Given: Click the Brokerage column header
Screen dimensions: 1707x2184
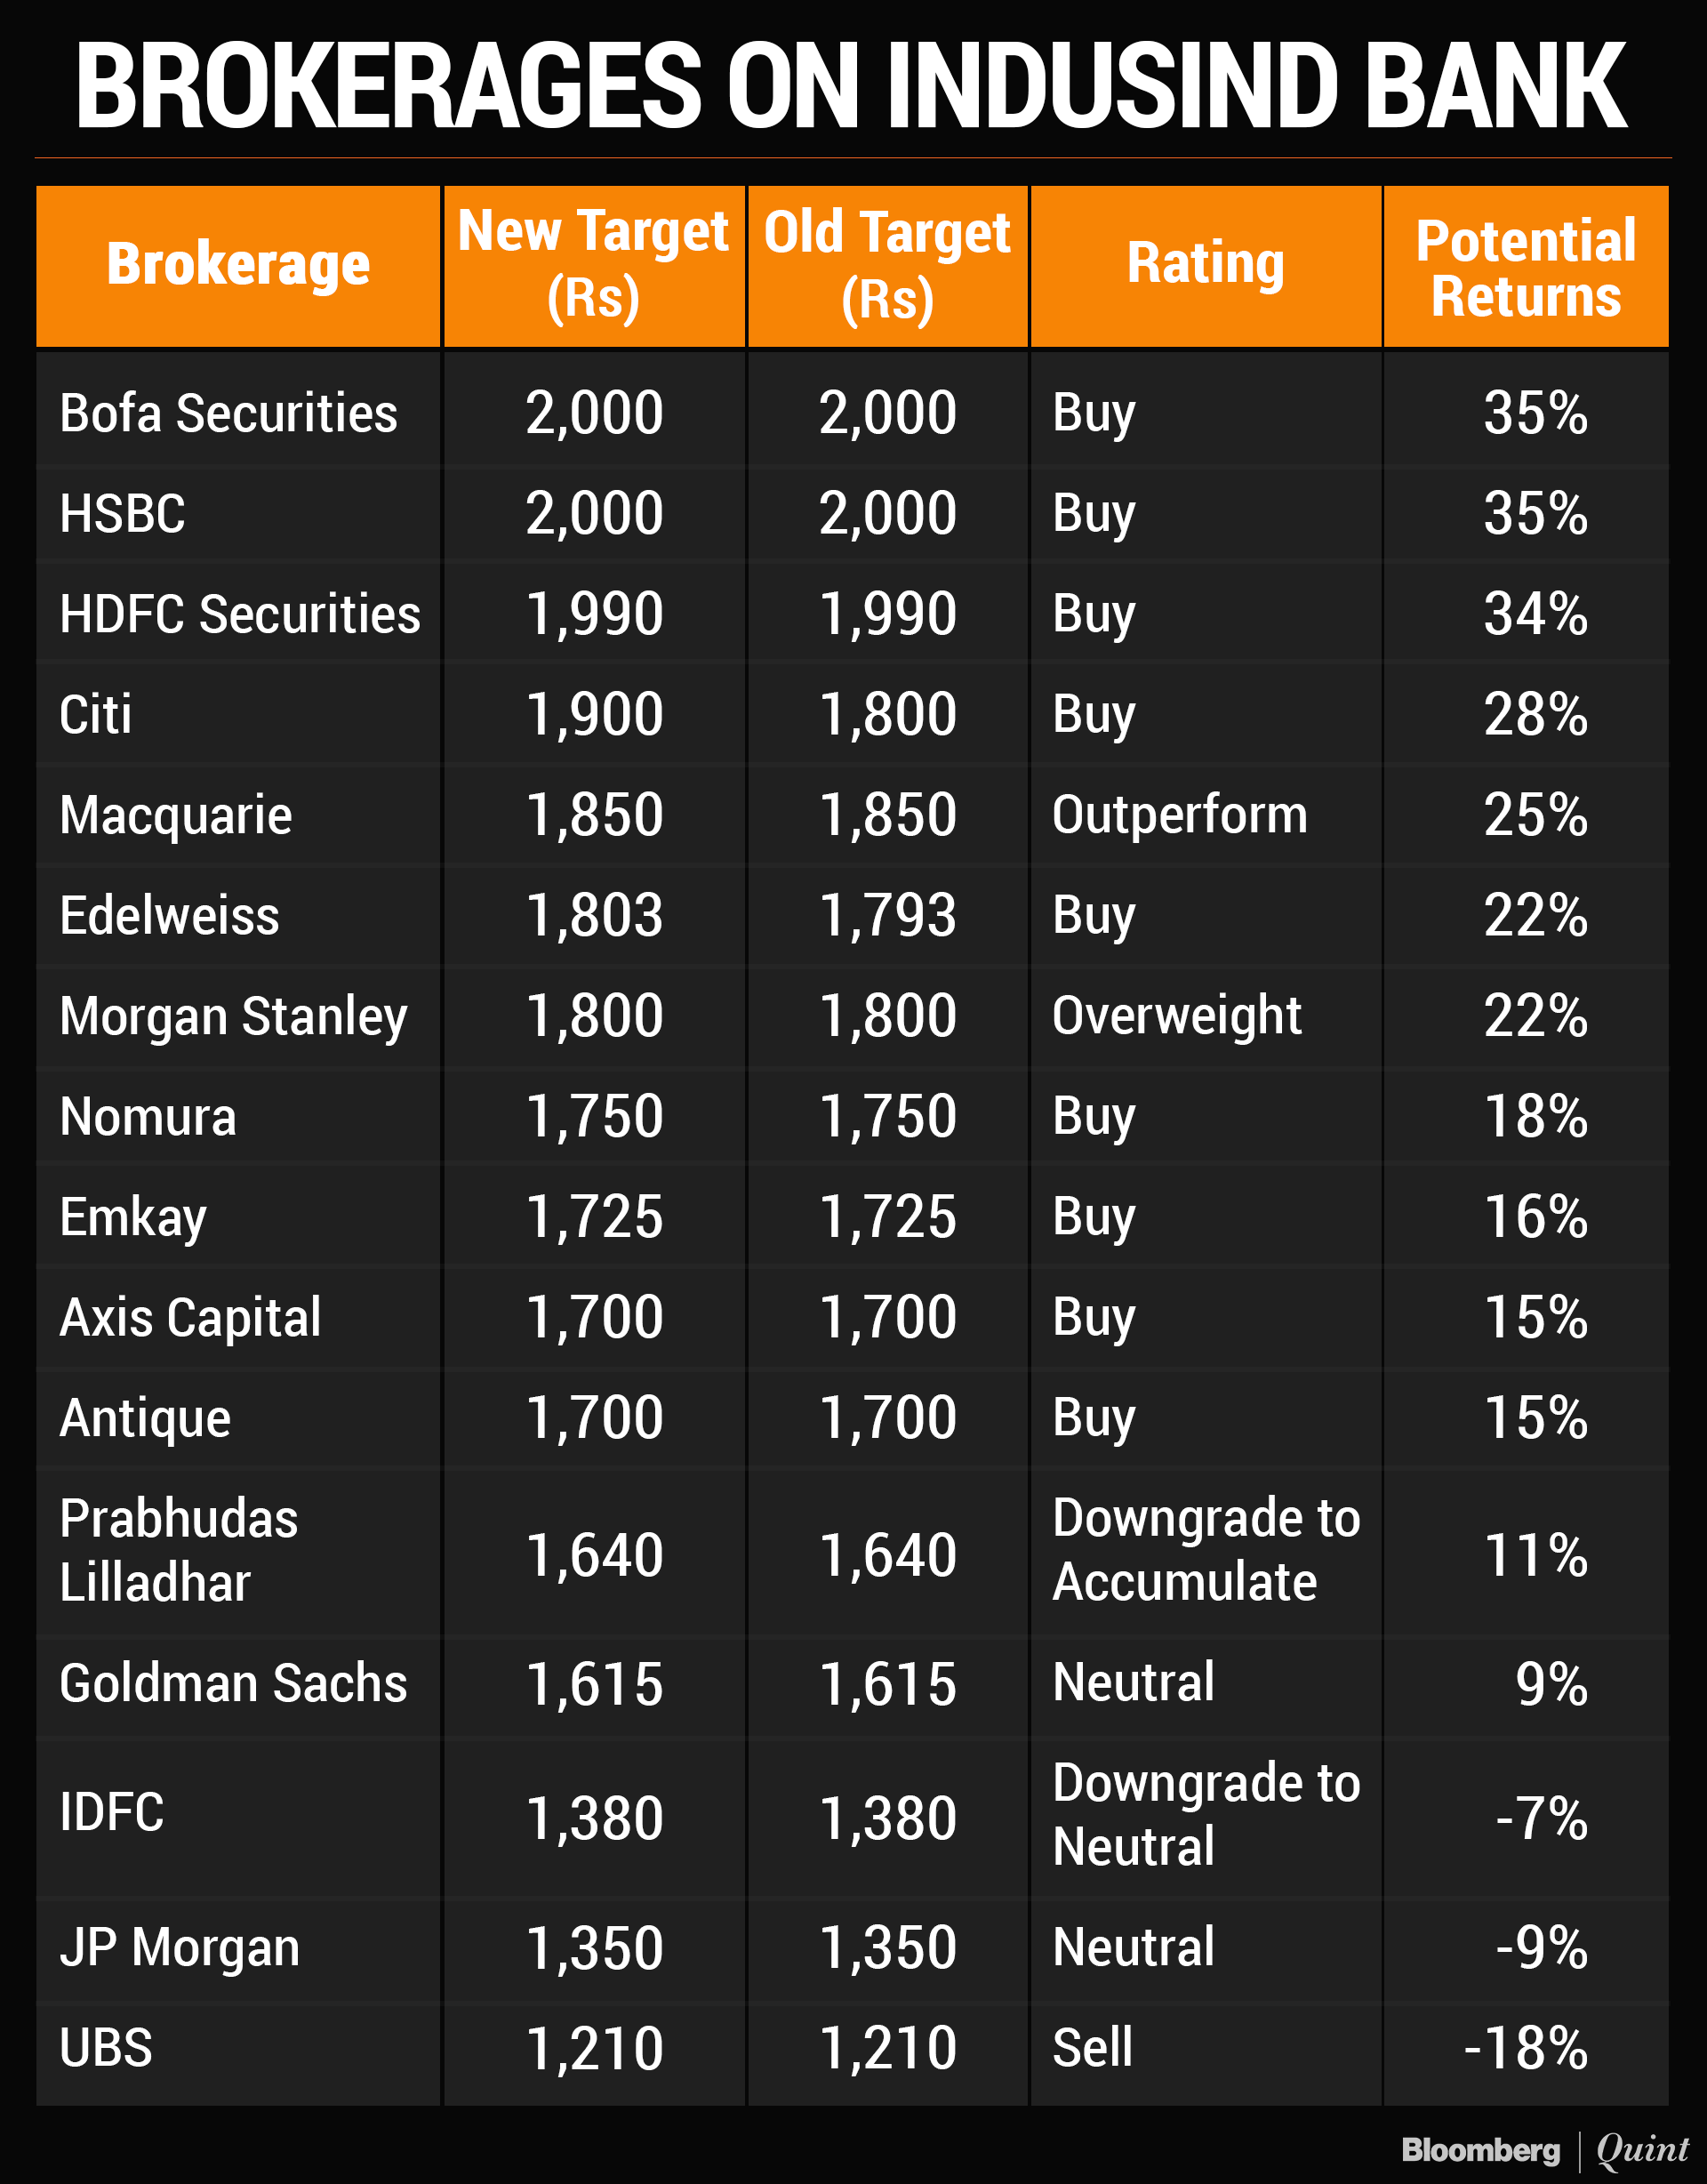Looking at the screenshot, I should point(238,265).
